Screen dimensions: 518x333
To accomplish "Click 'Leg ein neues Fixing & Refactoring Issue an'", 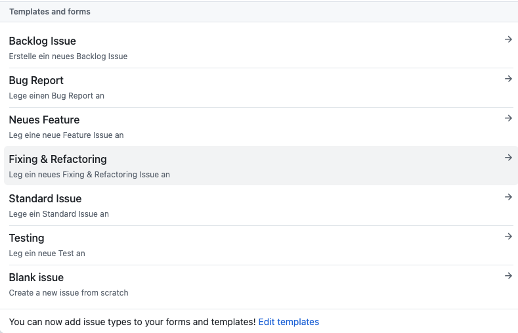I will [x=89, y=175].
